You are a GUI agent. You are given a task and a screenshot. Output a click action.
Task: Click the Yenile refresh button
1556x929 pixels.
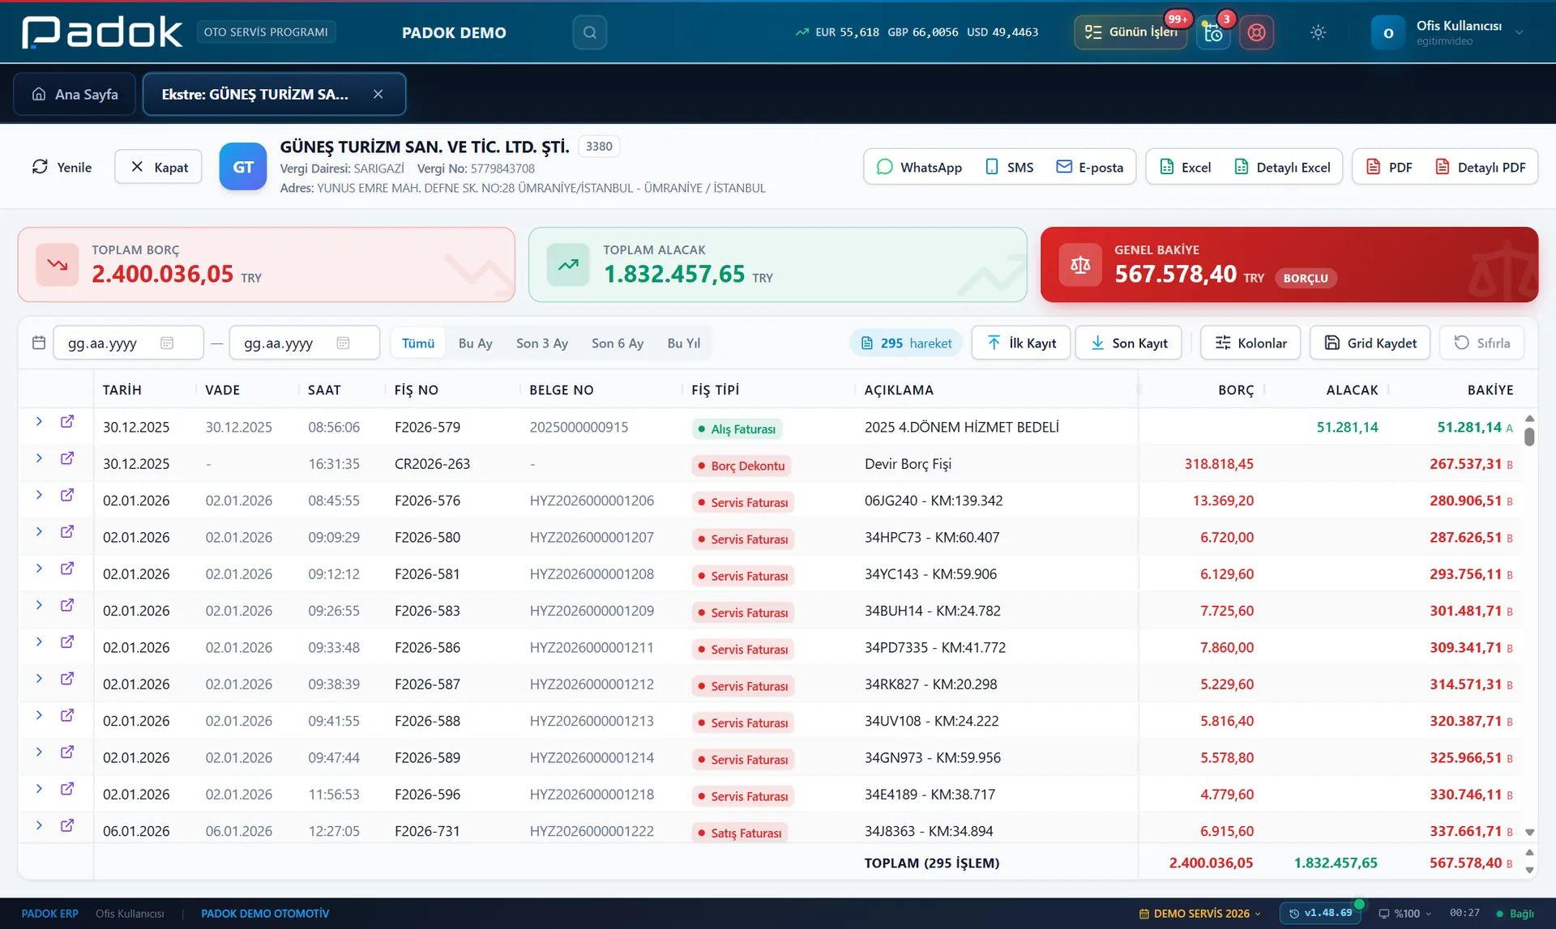(62, 167)
